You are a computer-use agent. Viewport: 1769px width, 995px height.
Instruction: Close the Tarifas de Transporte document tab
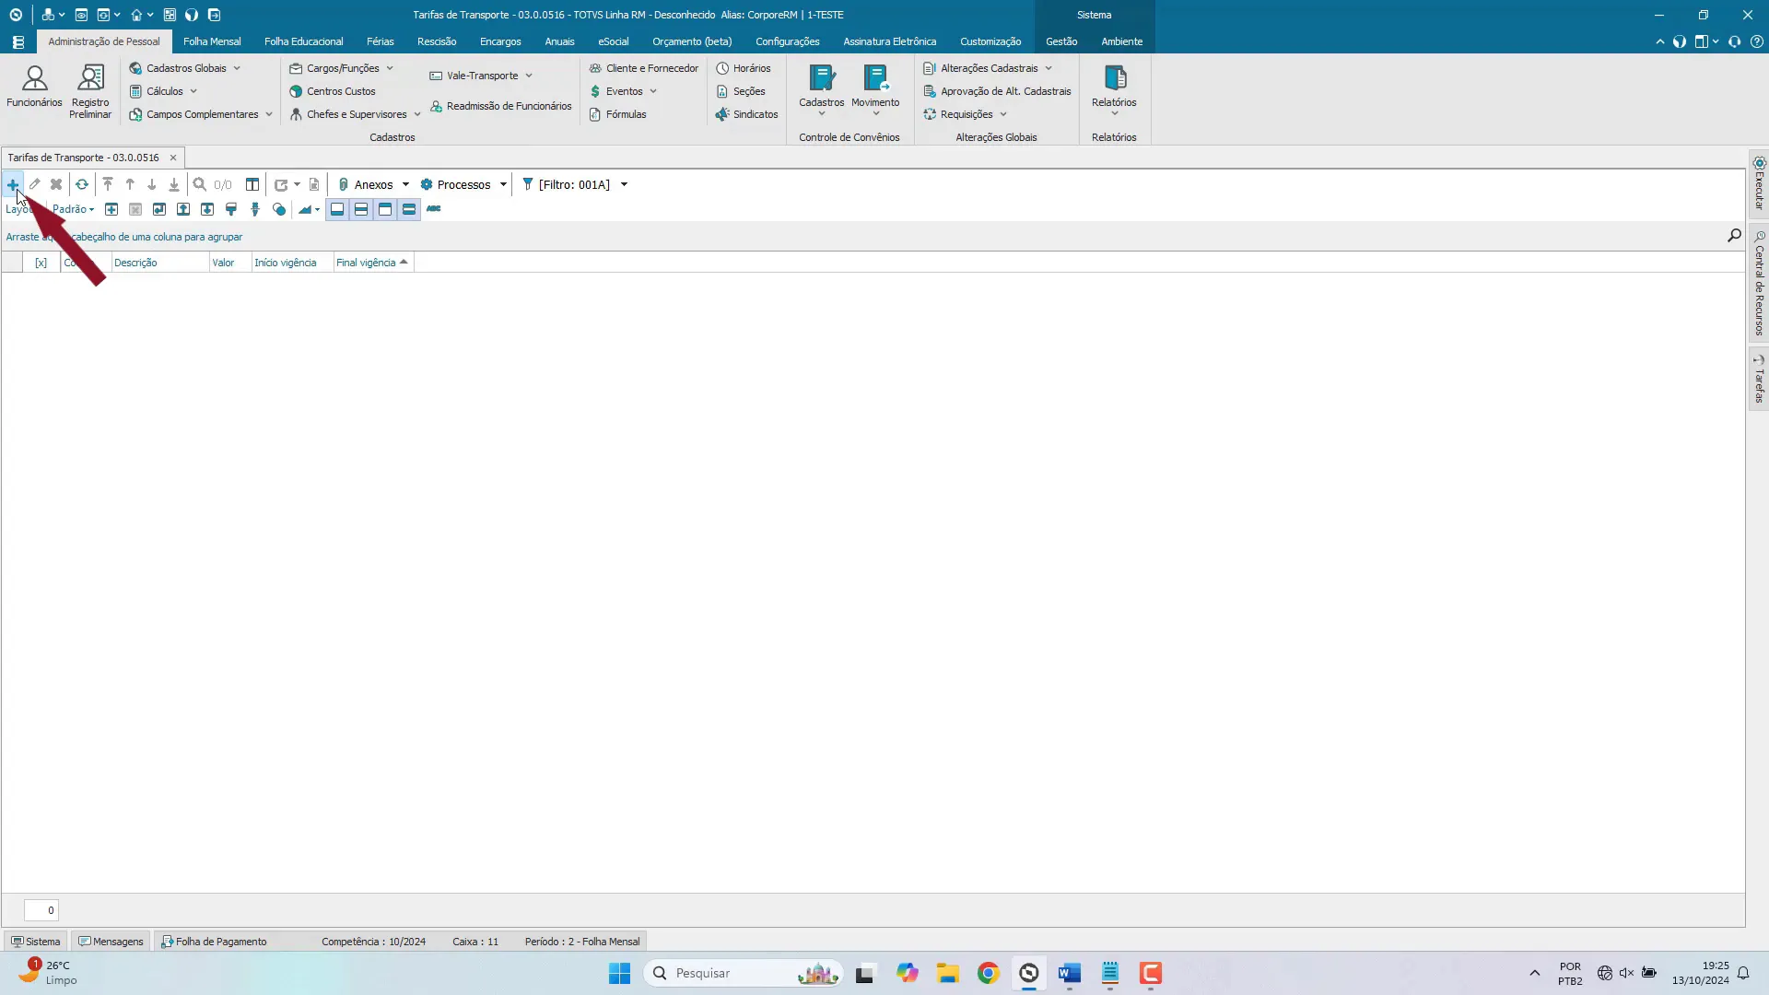[172, 158]
